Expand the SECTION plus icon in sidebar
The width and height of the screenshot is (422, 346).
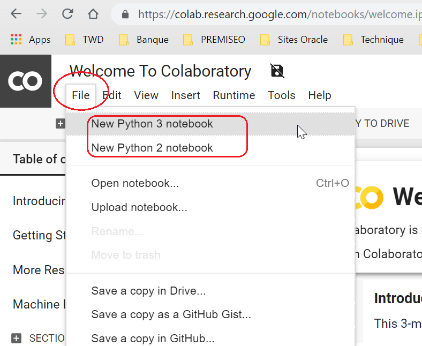click(x=17, y=338)
